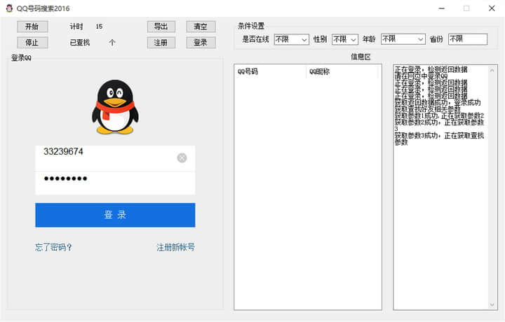Click log line 请在网页中登录QQ
Image resolution: width=505 pixels, height=322 pixels.
point(422,76)
